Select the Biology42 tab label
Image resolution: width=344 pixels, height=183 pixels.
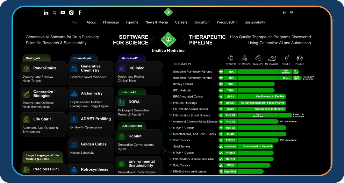pyautogui.click(x=36, y=58)
